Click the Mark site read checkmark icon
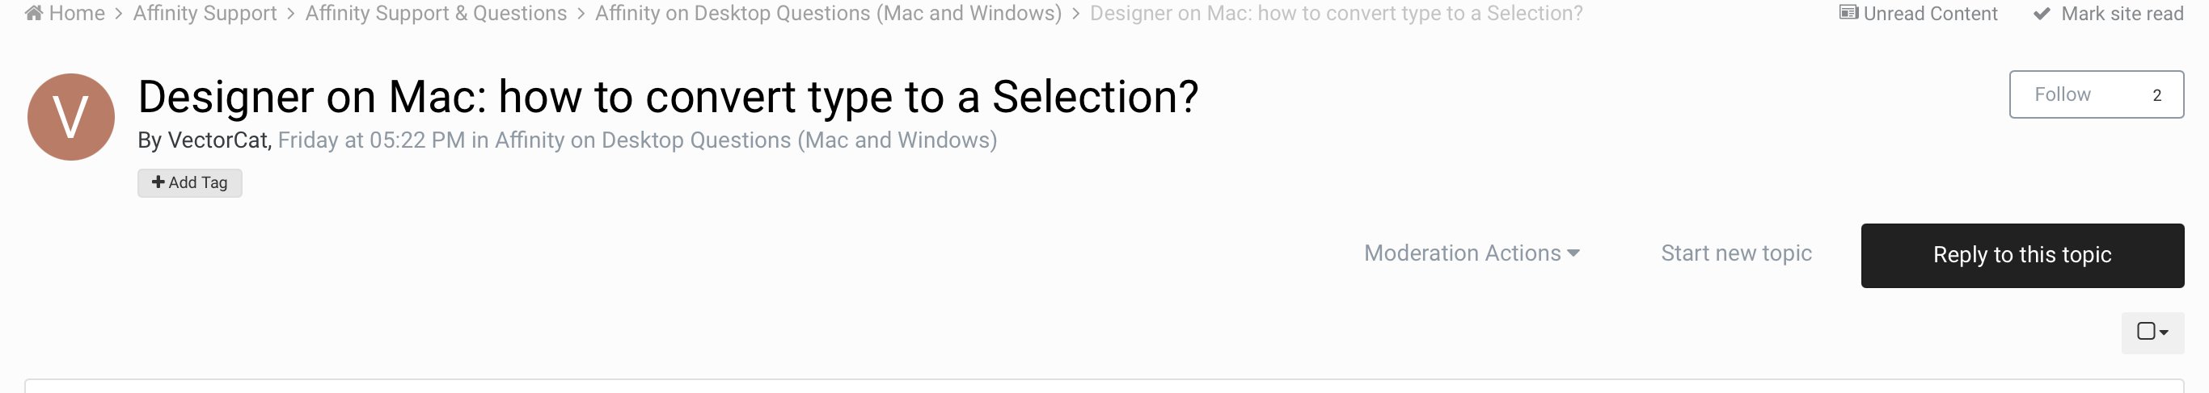 (2042, 14)
